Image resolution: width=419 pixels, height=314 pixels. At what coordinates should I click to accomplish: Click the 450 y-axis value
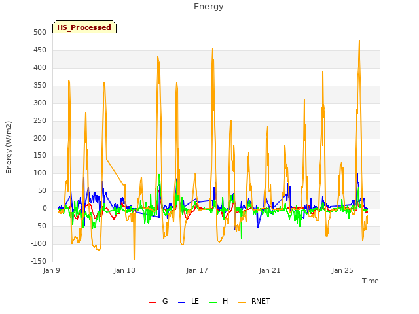[40, 50]
